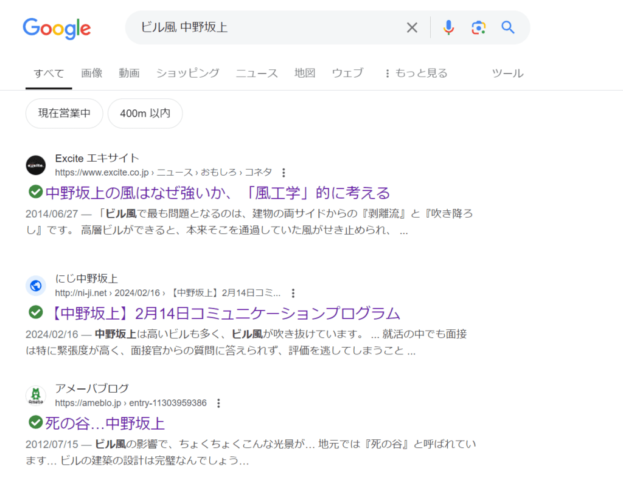Expand the もっと見る menu
The height and width of the screenshot is (488, 623).
[416, 74]
